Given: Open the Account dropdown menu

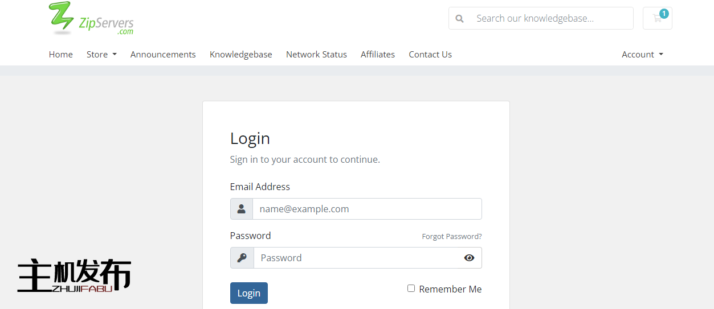Looking at the screenshot, I should (x=642, y=55).
